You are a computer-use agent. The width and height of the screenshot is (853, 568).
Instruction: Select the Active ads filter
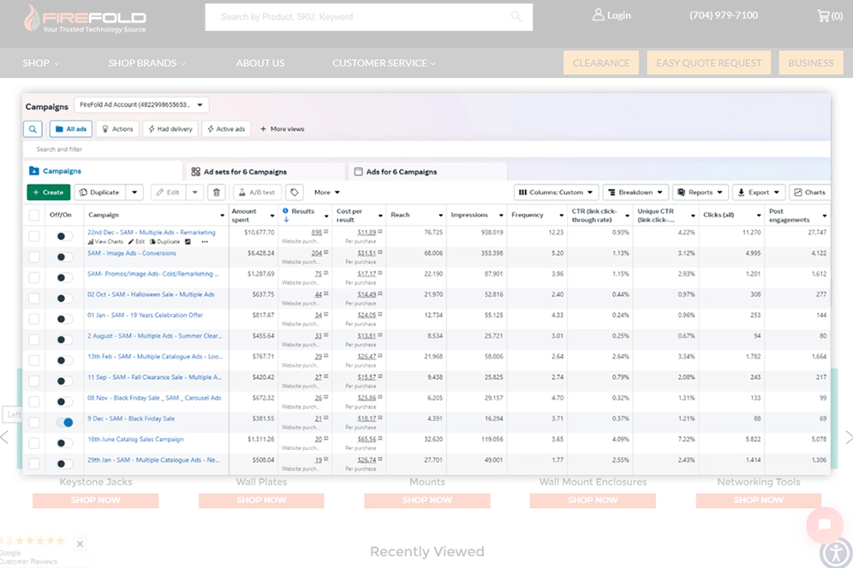[x=226, y=129]
